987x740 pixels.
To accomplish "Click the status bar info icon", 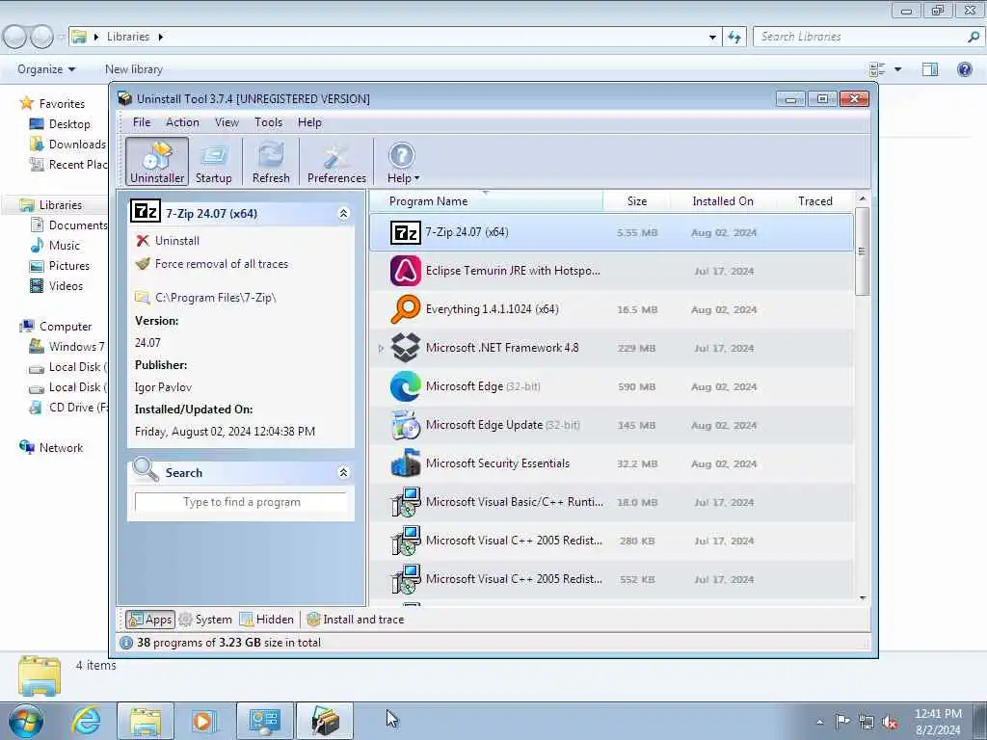I will coord(126,643).
